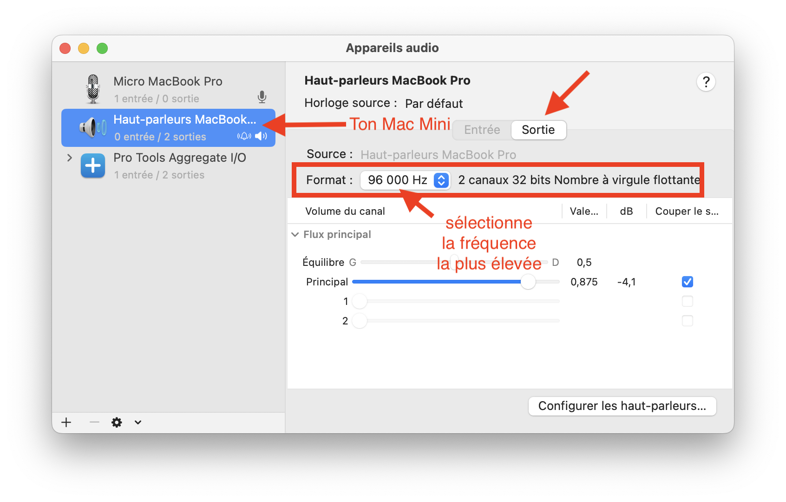786x502 pixels.
Task: Uncheck the Principal mute checkbox
Action: pyautogui.click(x=687, y=282)
